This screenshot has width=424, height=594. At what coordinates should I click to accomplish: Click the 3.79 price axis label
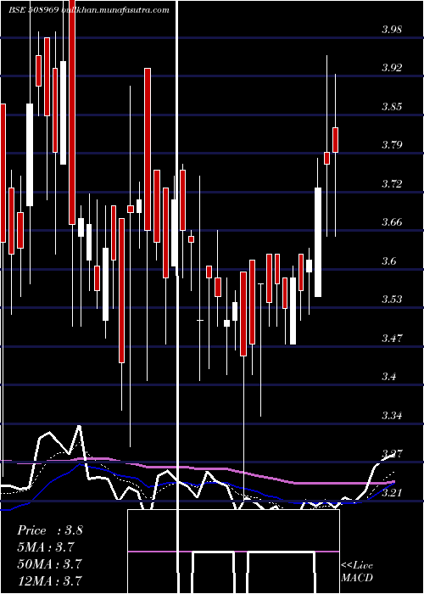point(392,145)
